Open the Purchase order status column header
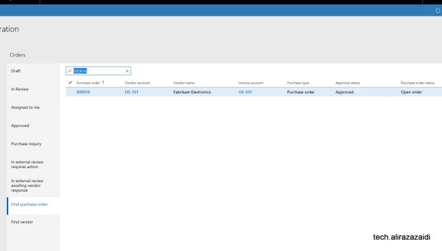Image resolution: width=442 pixels, height=251 pixels. (417, 83)
